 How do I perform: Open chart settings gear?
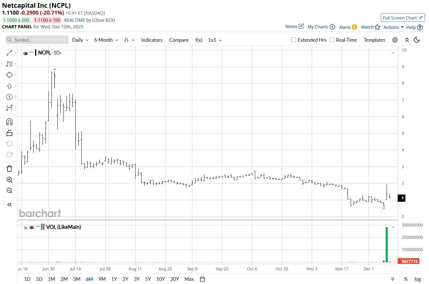395,40
